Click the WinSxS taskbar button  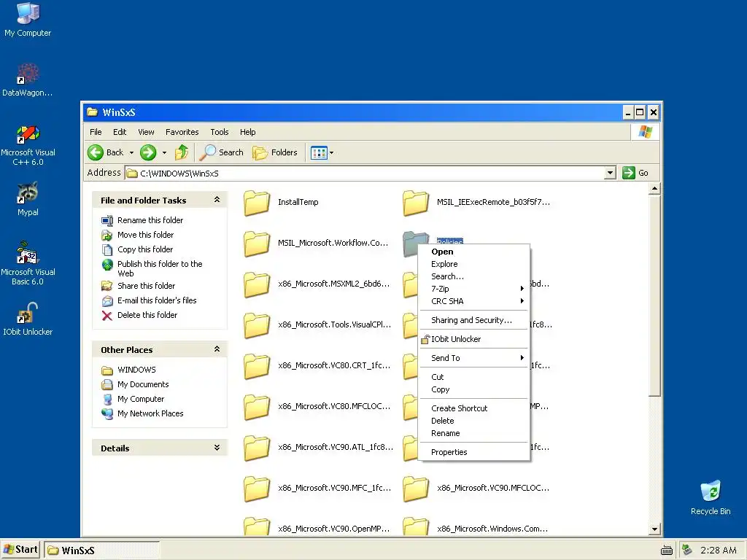(x=102, y=550)
